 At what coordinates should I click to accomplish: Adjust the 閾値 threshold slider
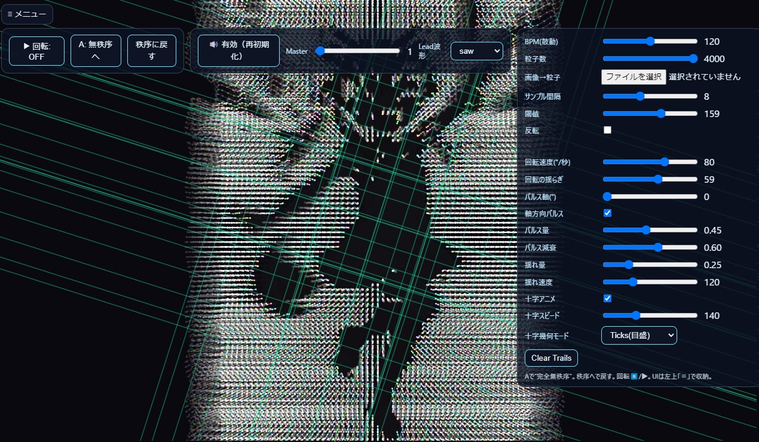click(650, 113)
